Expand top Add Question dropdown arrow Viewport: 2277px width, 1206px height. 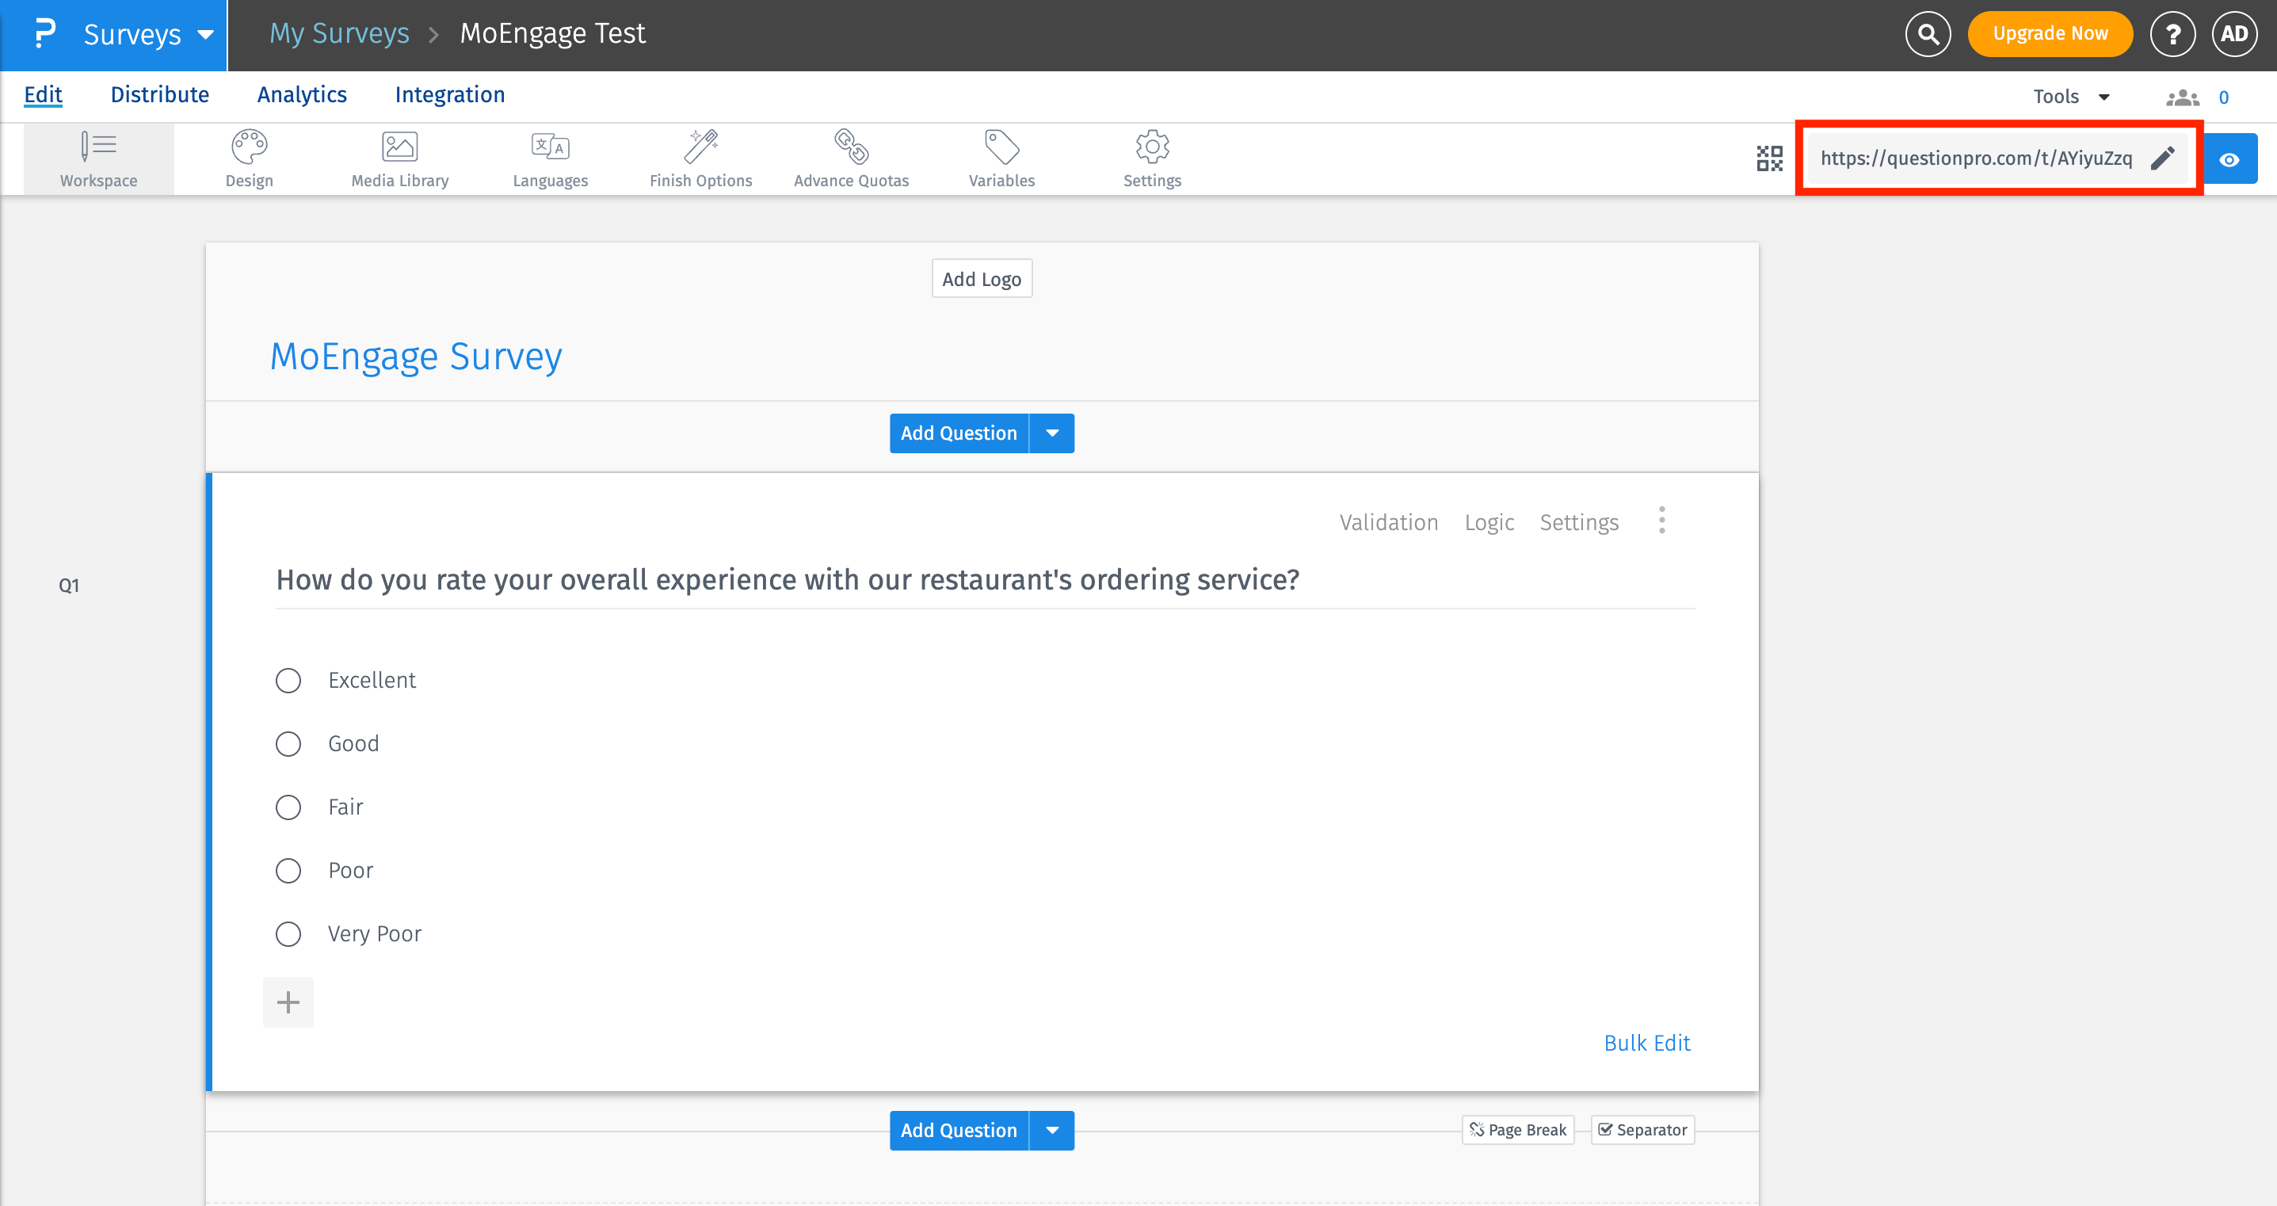pos(1052,433)
